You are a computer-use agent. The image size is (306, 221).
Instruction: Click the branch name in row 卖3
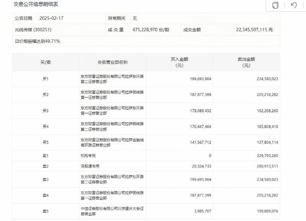click(x=112, y=179)
